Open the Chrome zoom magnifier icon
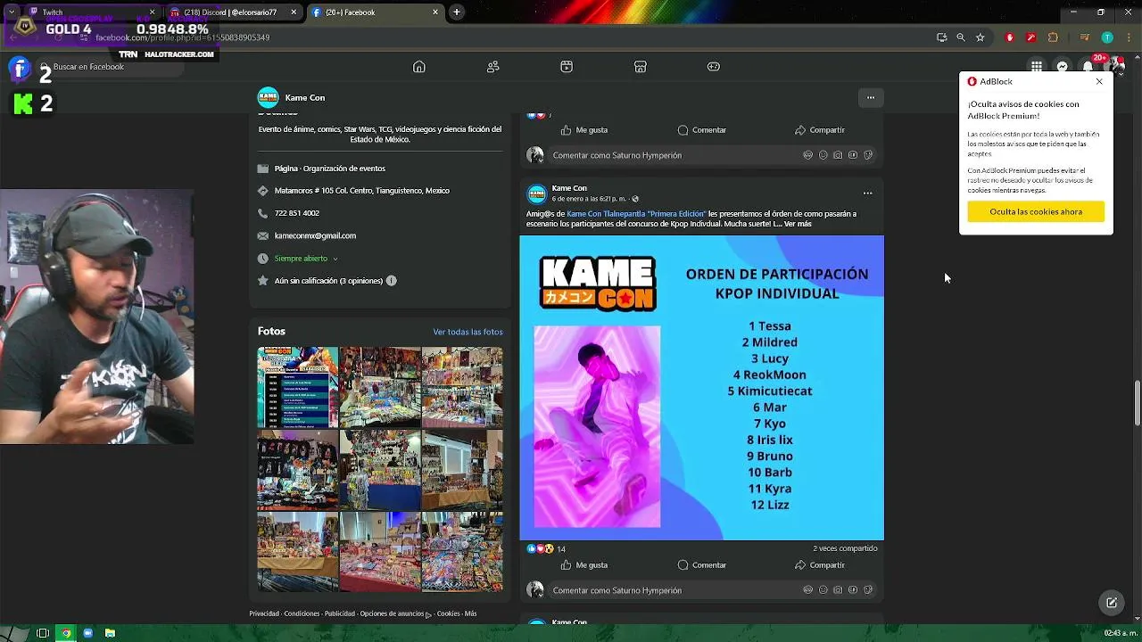 click(961, 37)
